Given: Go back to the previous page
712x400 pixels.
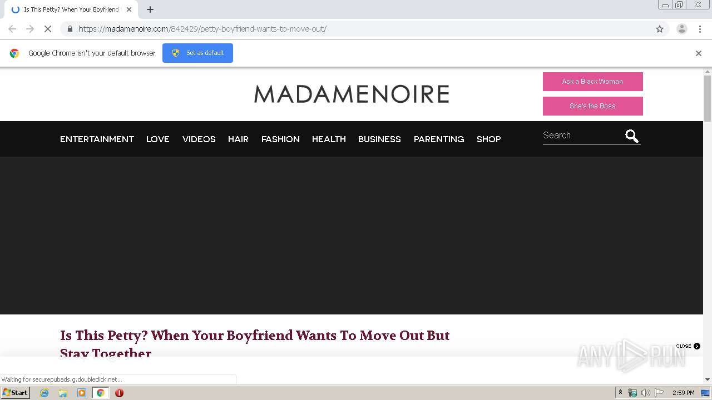Looking at the screenshot, I should pyautogui.click(x=12, y=29).
